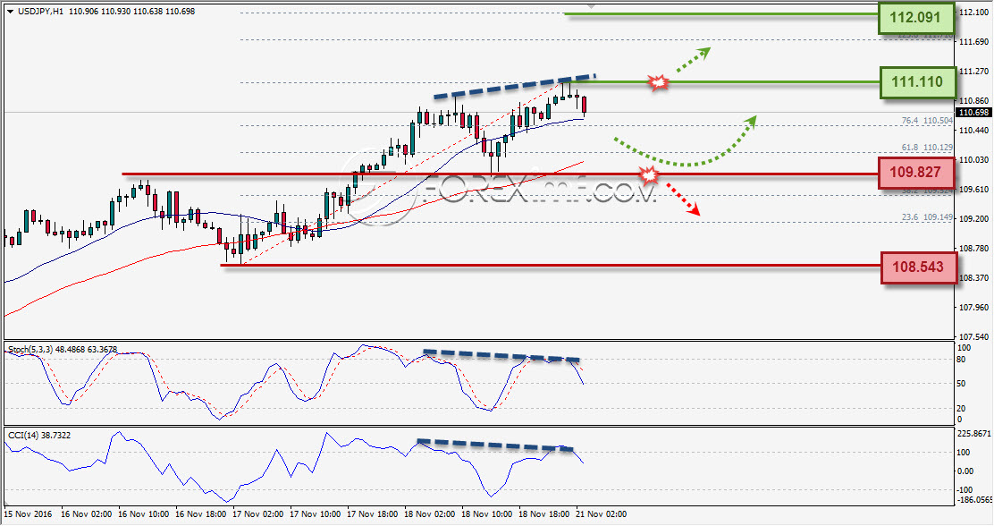Viewport: 994px width, 526px height.
Task: Click the 21 Nov 02:00 time label
Action: click(x=602, y=514)
